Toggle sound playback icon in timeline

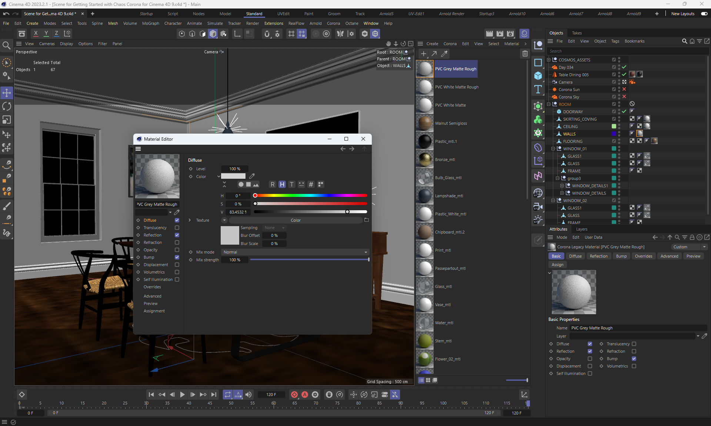(x=248, y=395)
